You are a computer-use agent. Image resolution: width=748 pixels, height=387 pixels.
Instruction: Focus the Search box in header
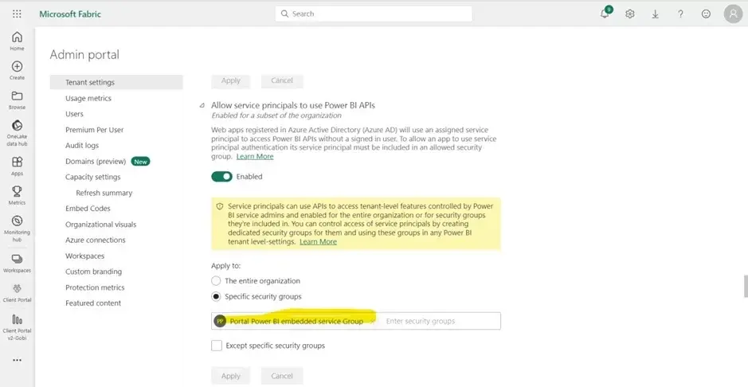point(374,14)
